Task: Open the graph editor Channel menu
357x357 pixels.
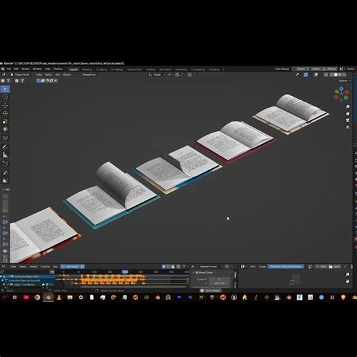Action: [45, 266]
